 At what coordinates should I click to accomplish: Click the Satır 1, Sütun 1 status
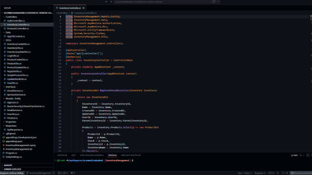pyautogui.click(x=245, y=173)
